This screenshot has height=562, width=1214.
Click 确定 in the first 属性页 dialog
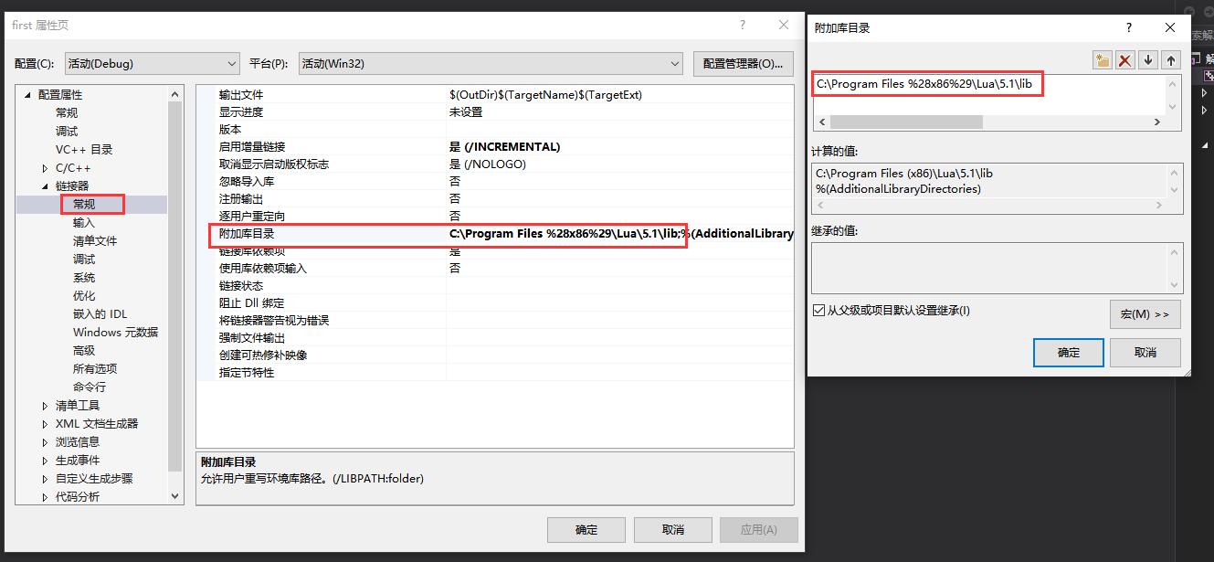586,530
